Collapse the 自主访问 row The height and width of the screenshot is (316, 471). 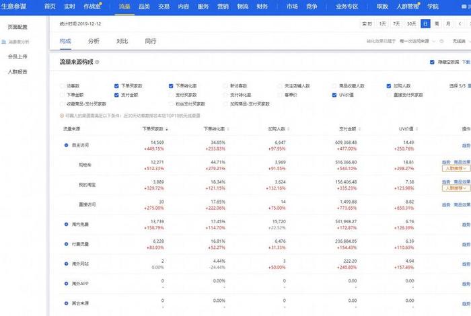pos(66,145)
